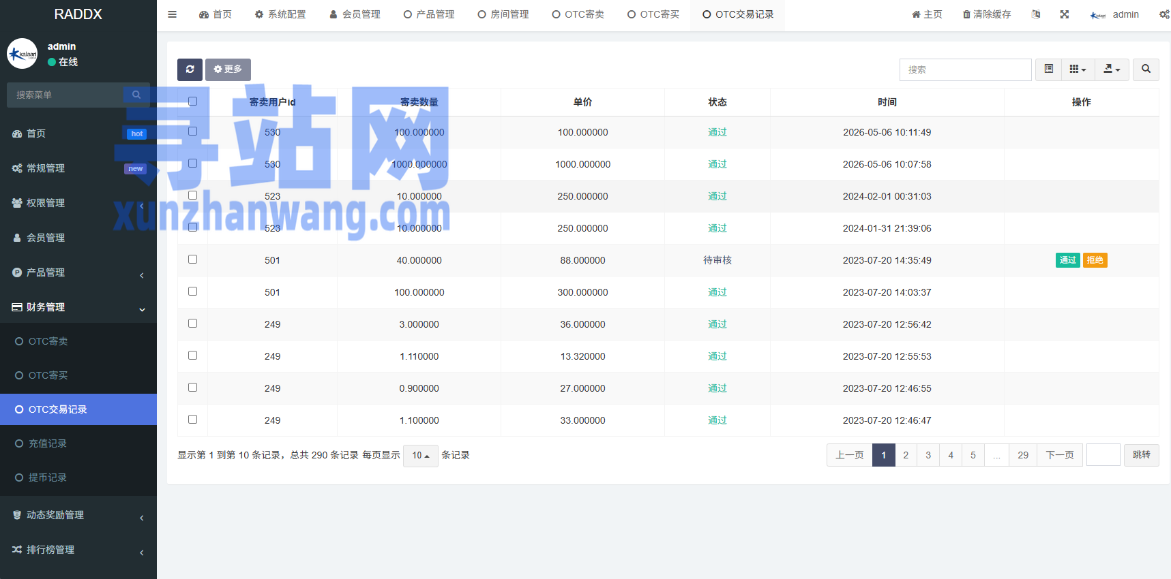
Task: Go to page 29
Action: point(1023,455)
